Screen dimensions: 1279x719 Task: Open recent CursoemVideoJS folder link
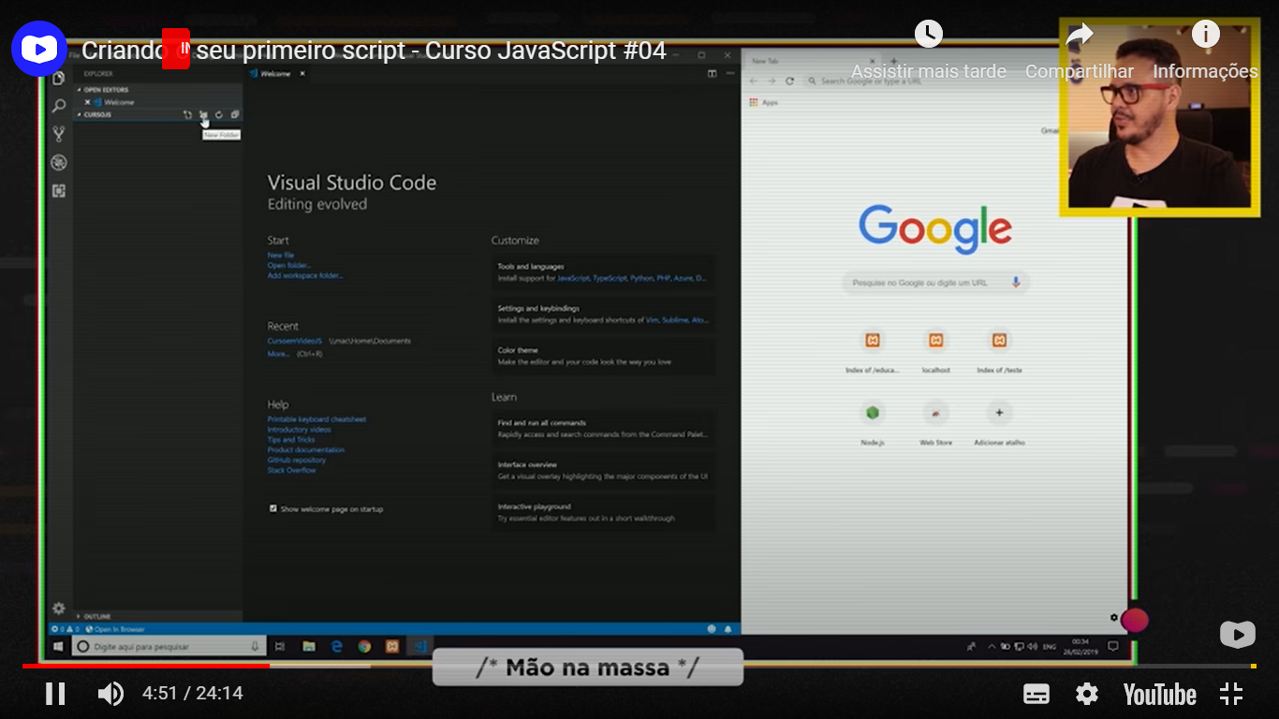(x=294, y=341)
